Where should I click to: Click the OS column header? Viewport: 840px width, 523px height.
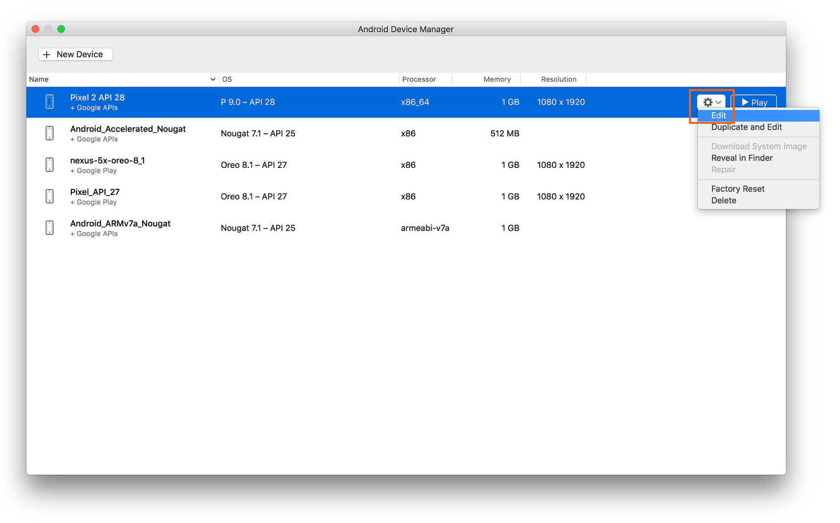[309, 79]
